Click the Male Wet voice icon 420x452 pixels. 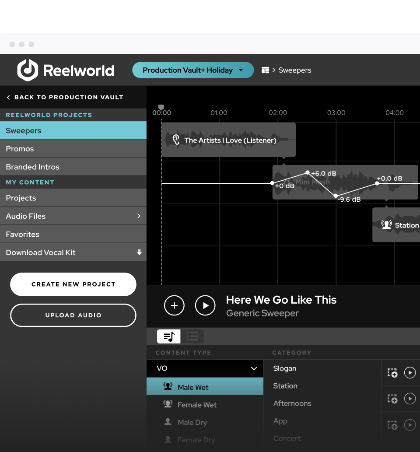tap(168, 386)
